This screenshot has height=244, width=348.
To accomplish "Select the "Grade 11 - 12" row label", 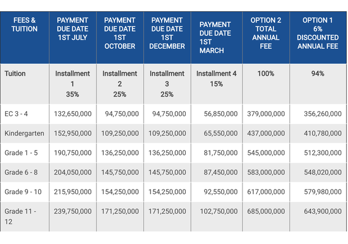I will 20,217.
